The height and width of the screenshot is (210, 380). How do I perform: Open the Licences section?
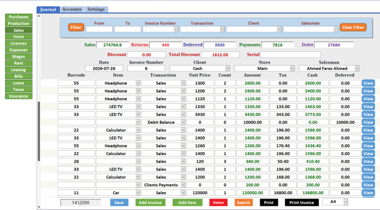pos(19,43)
